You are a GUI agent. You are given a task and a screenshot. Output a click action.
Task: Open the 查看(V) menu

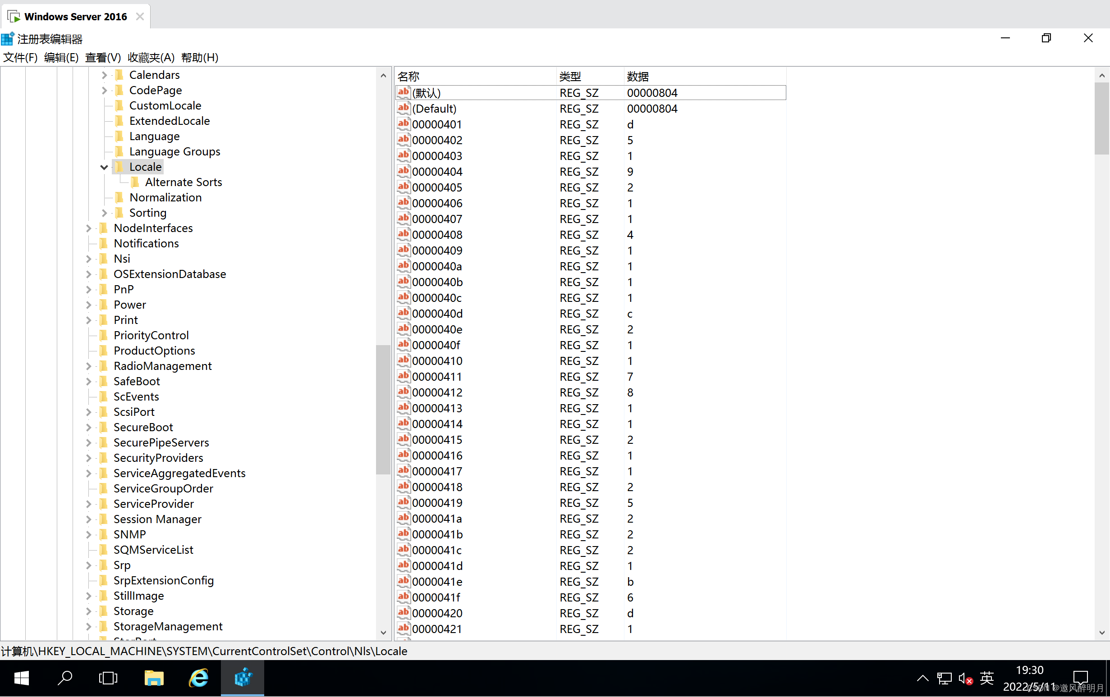pos(103,58)
